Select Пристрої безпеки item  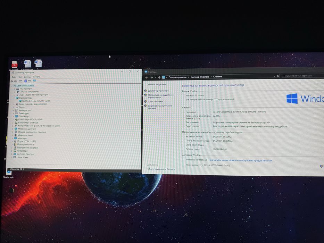tap(25, 144)
